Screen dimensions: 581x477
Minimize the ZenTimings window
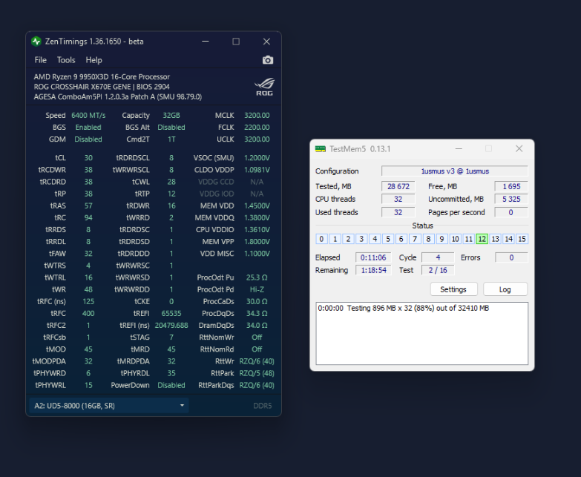click(206, 42)
